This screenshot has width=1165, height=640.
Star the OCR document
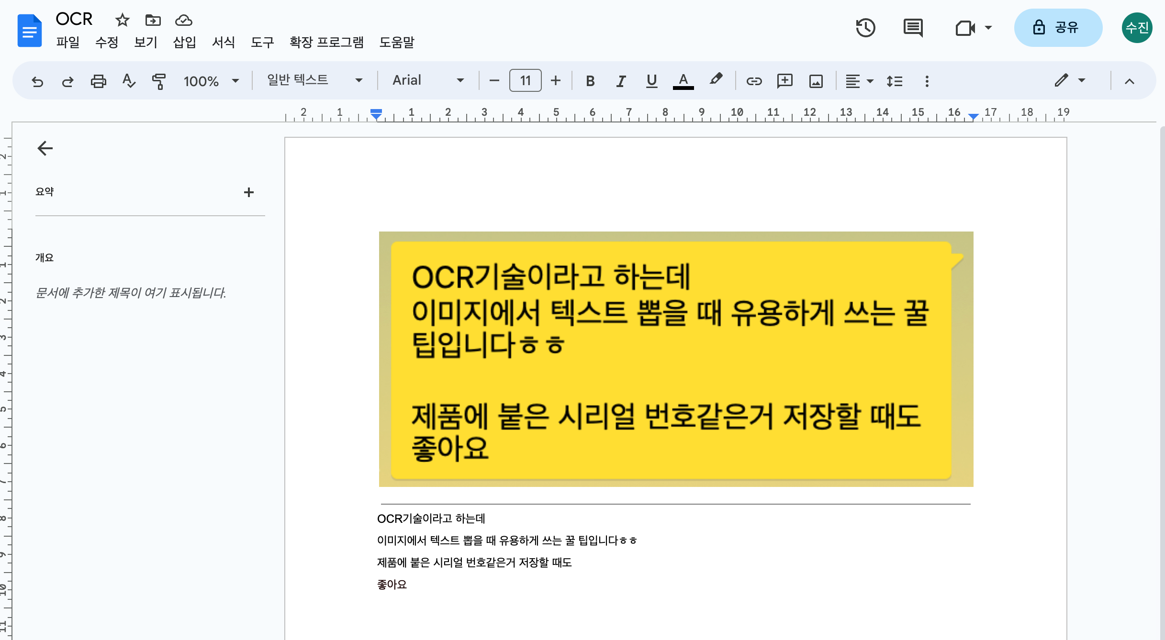pyautogui.click(x=123, y=20)
